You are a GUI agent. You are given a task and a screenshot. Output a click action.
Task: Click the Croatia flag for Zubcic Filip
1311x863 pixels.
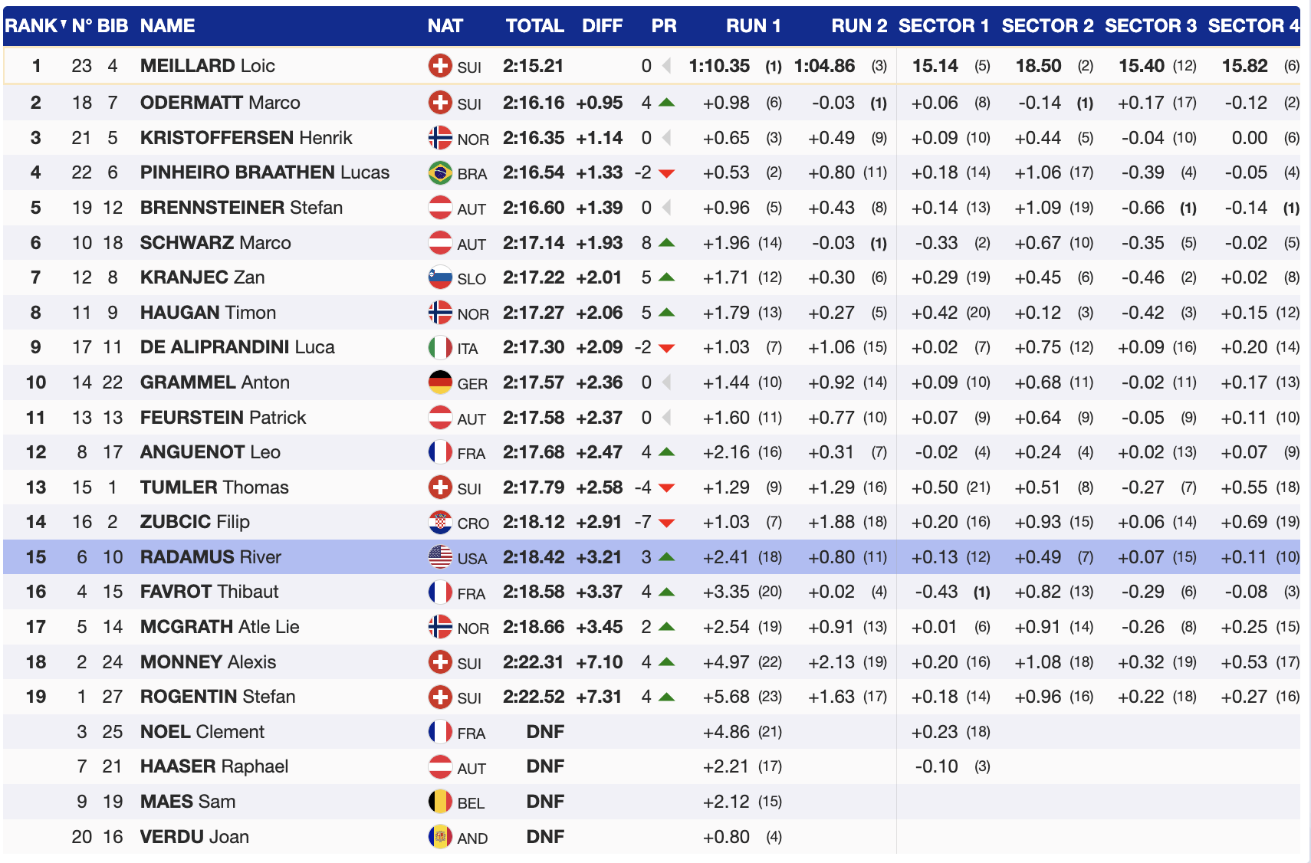439,522
